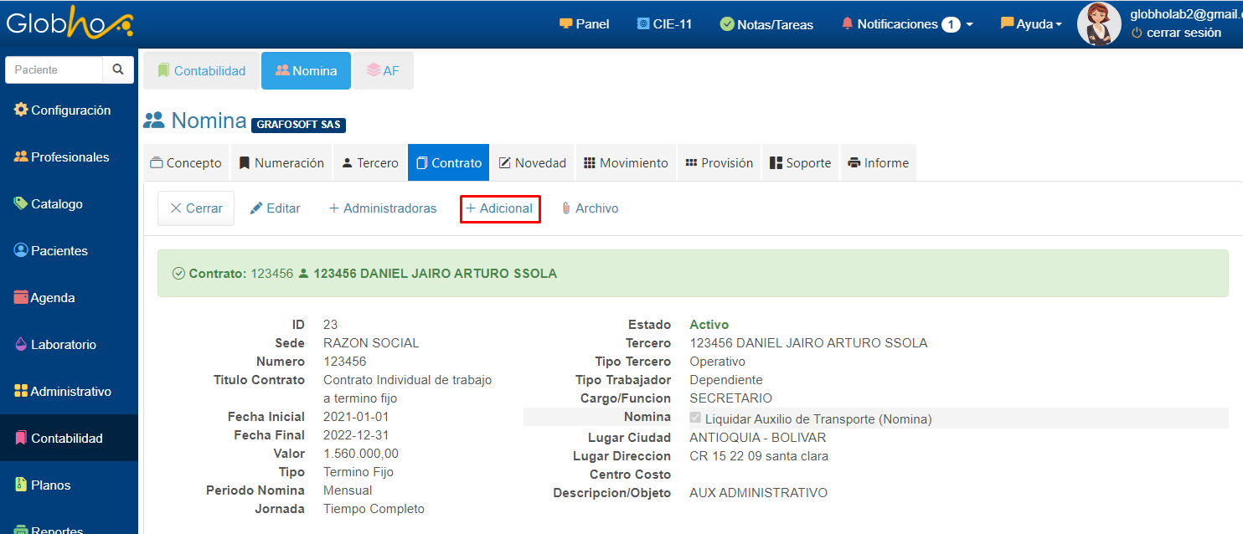1243x534 pixels.
Task: Click the Archivo paperclip icon
Action: (x=566, y=208)
